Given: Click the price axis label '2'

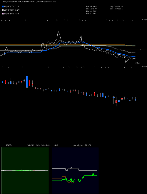Looking at the screenshot, I should click(141, 50).
